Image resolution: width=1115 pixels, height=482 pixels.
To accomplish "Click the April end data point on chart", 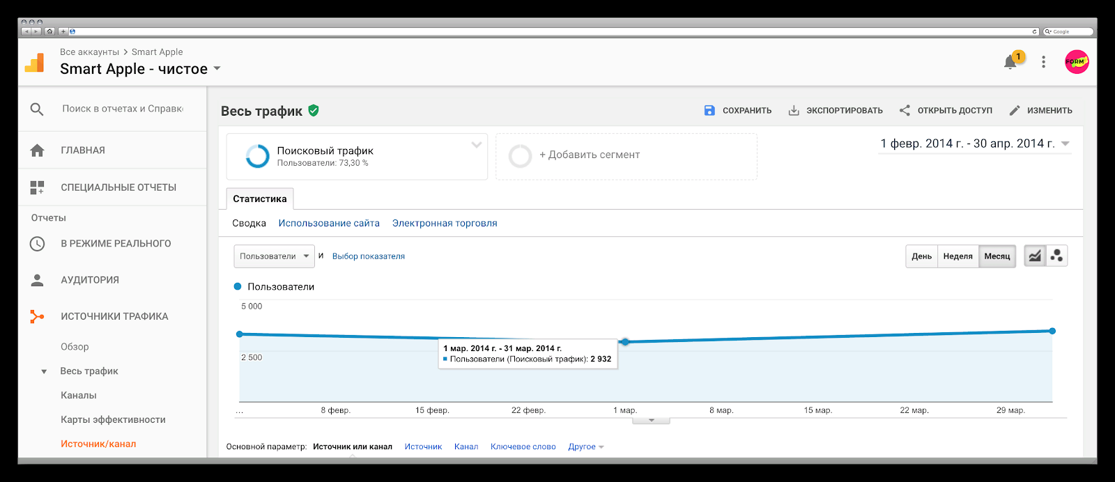I will (x=1052, y=331).
